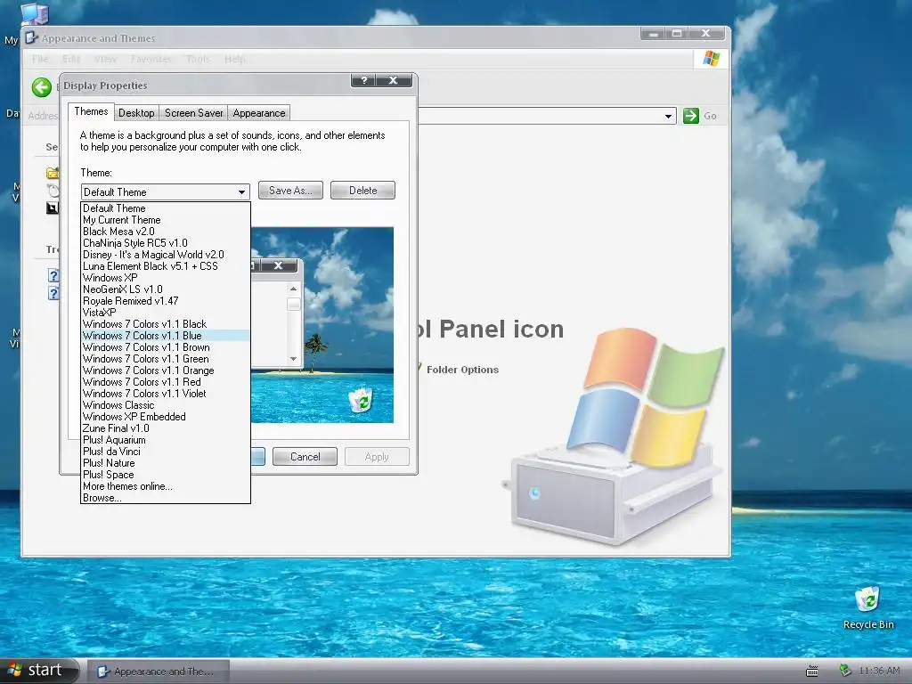The image size is (912, 684).
Task: Switch to the Themes tab
Action: (91, 111)
